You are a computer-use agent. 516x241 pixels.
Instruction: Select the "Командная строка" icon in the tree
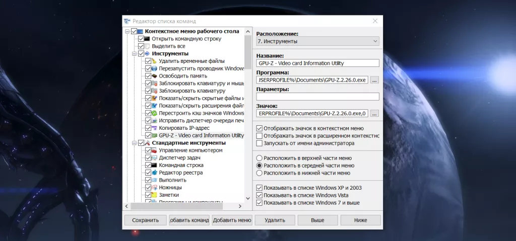click(x=155, y=165)
